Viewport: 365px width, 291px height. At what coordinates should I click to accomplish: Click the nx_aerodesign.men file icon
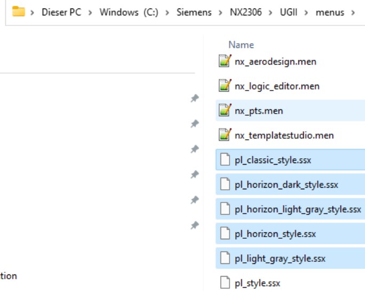[x=225, y=61]
